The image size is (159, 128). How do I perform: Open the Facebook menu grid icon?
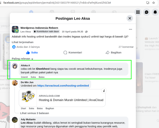coord(138,12)
